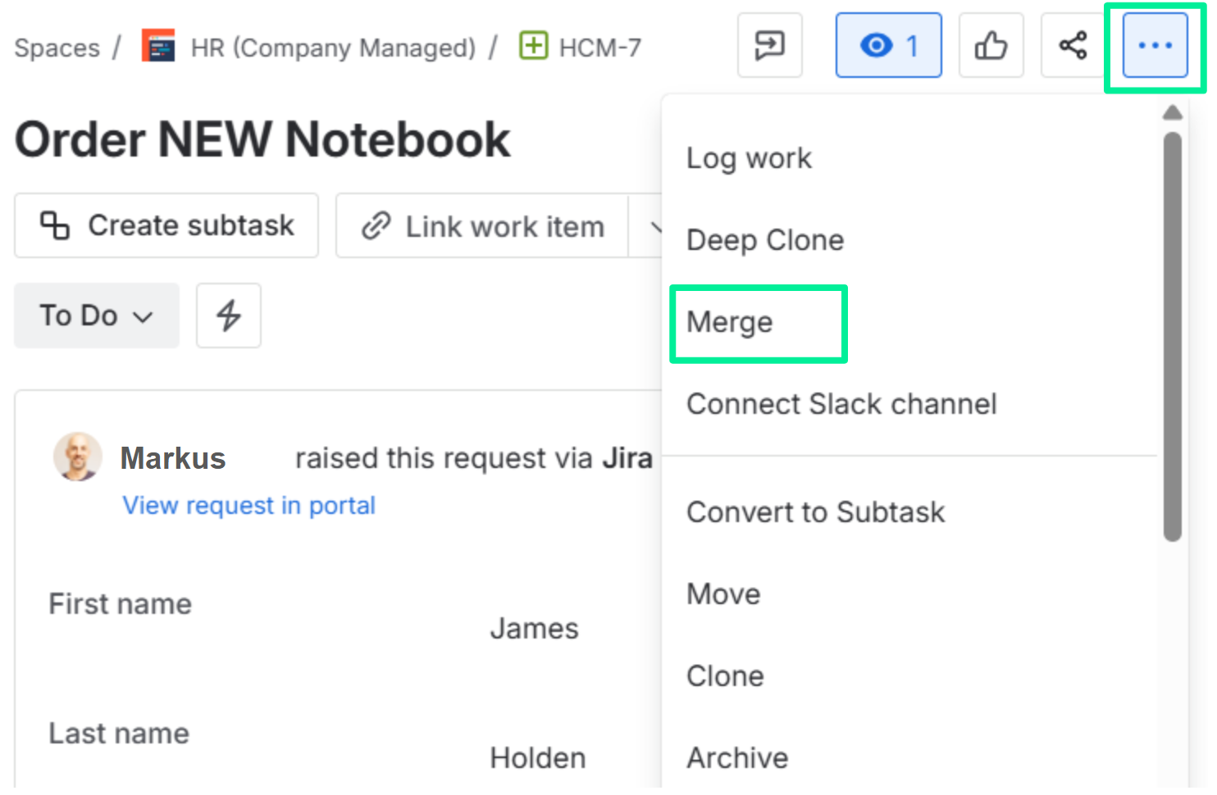
Task: Open the share icon button
Action: pos(1073,45)
